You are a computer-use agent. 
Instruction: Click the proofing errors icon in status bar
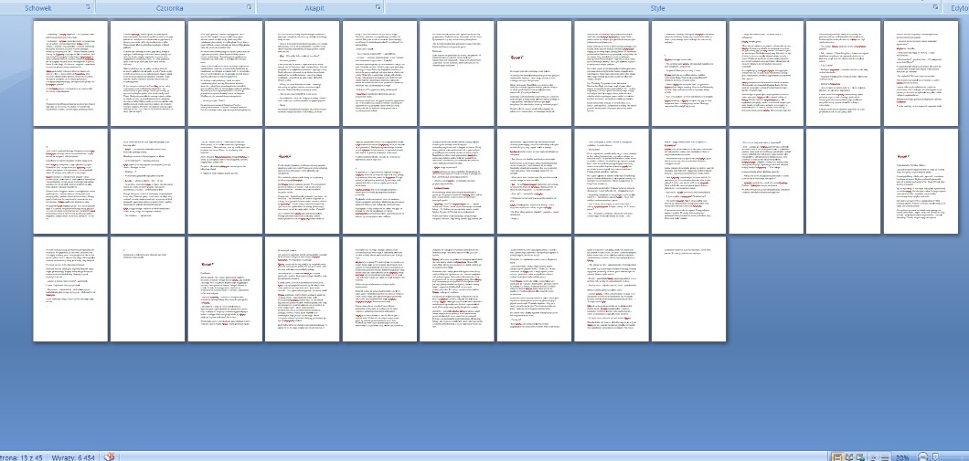(x=109, y=456)
